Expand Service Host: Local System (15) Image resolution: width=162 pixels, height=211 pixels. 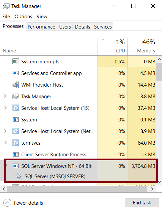[5, 108]
